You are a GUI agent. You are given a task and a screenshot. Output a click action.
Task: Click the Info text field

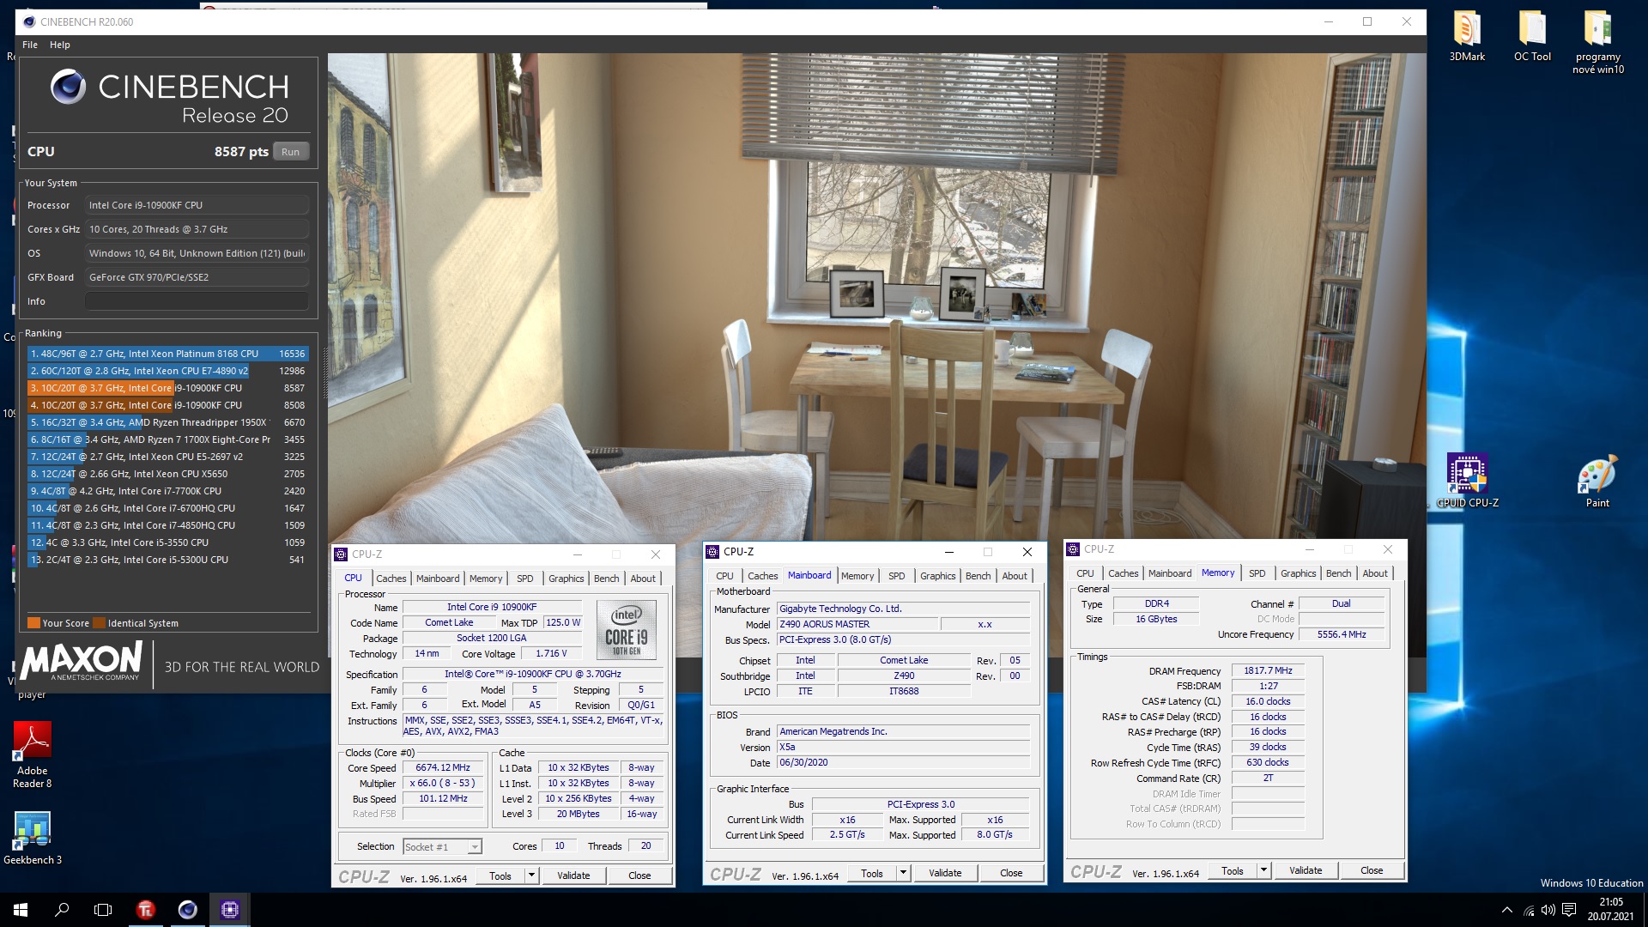[x=197, y=301]
